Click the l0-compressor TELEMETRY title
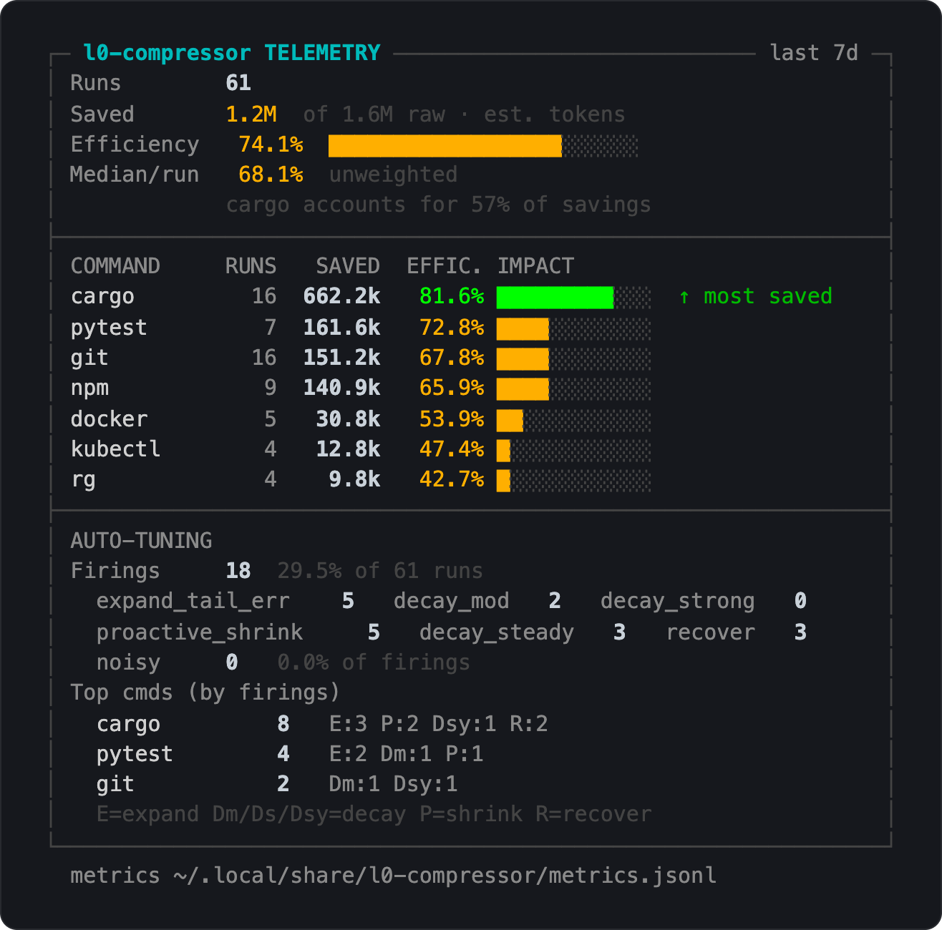Image resolution: width=942 pixels, height=930 pixels. (x=232, y=53)
